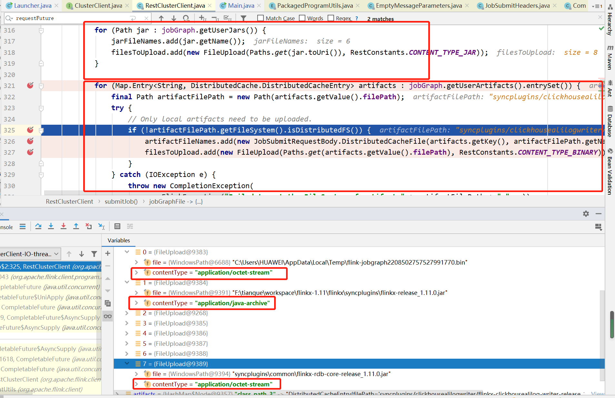Collapse variable 7 FileUpload@9389 node

click(x=127, y=364)
